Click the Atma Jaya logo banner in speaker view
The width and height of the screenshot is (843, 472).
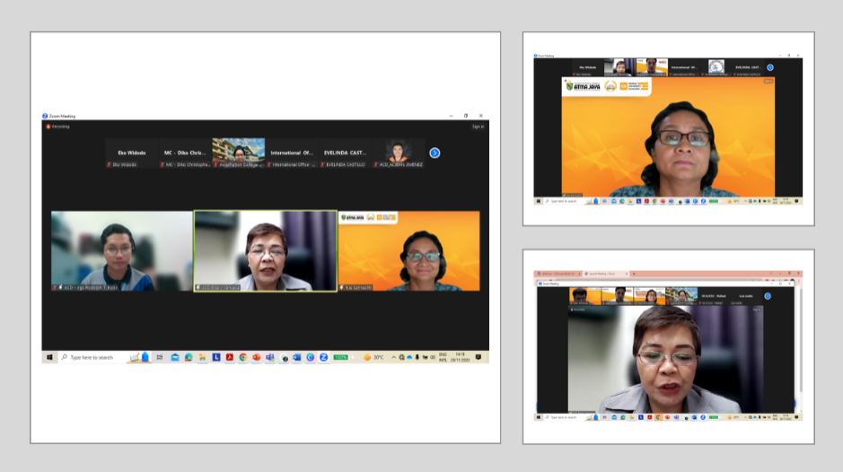click(607, 86)
